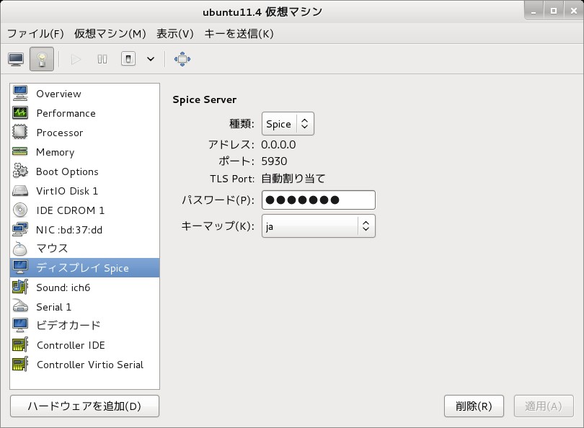Select NIC :bd:37:dd entry
Image resolution: width=584 pixels, height=428 pixels.
point(85,229)
